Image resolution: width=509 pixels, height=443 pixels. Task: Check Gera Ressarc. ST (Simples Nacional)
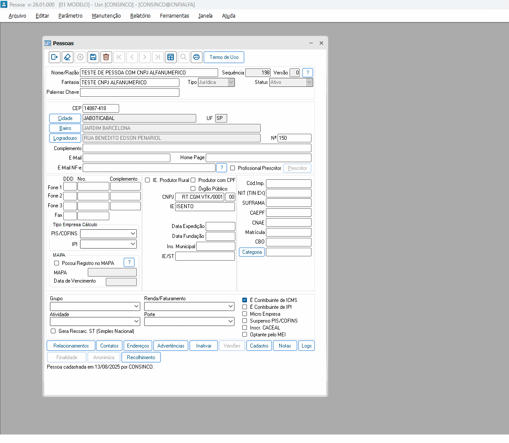click(x=53, y=331)
